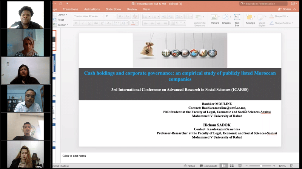The width and height of the screenshot is (302, 169).
Task: Open the align text vertical dropdown
Action: [x=182, y=23]
